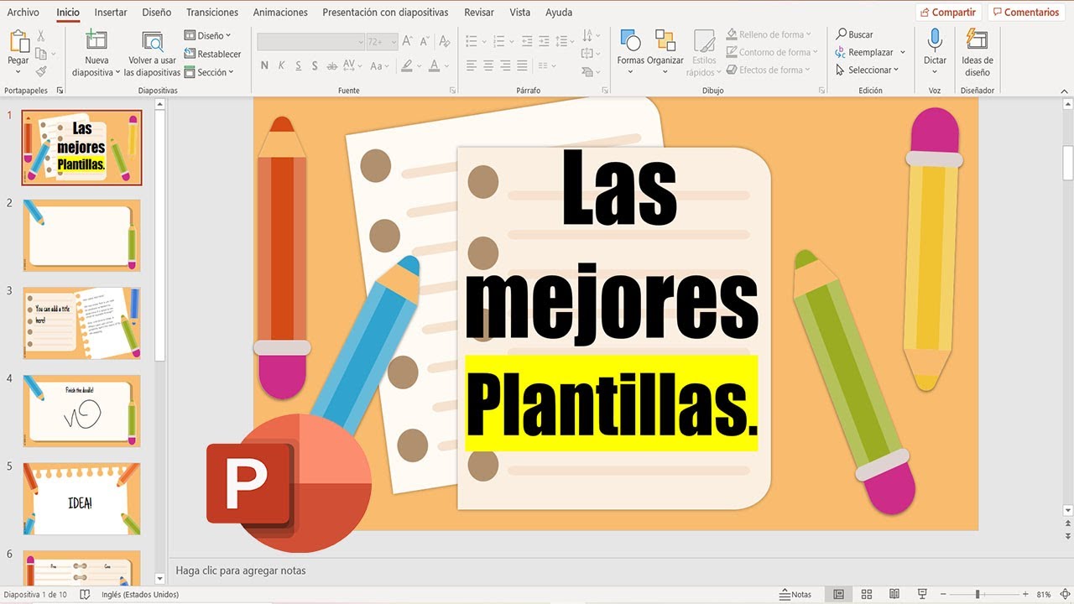Switch to the Insertar tab
1074x604 pixels.
[111, 13]
